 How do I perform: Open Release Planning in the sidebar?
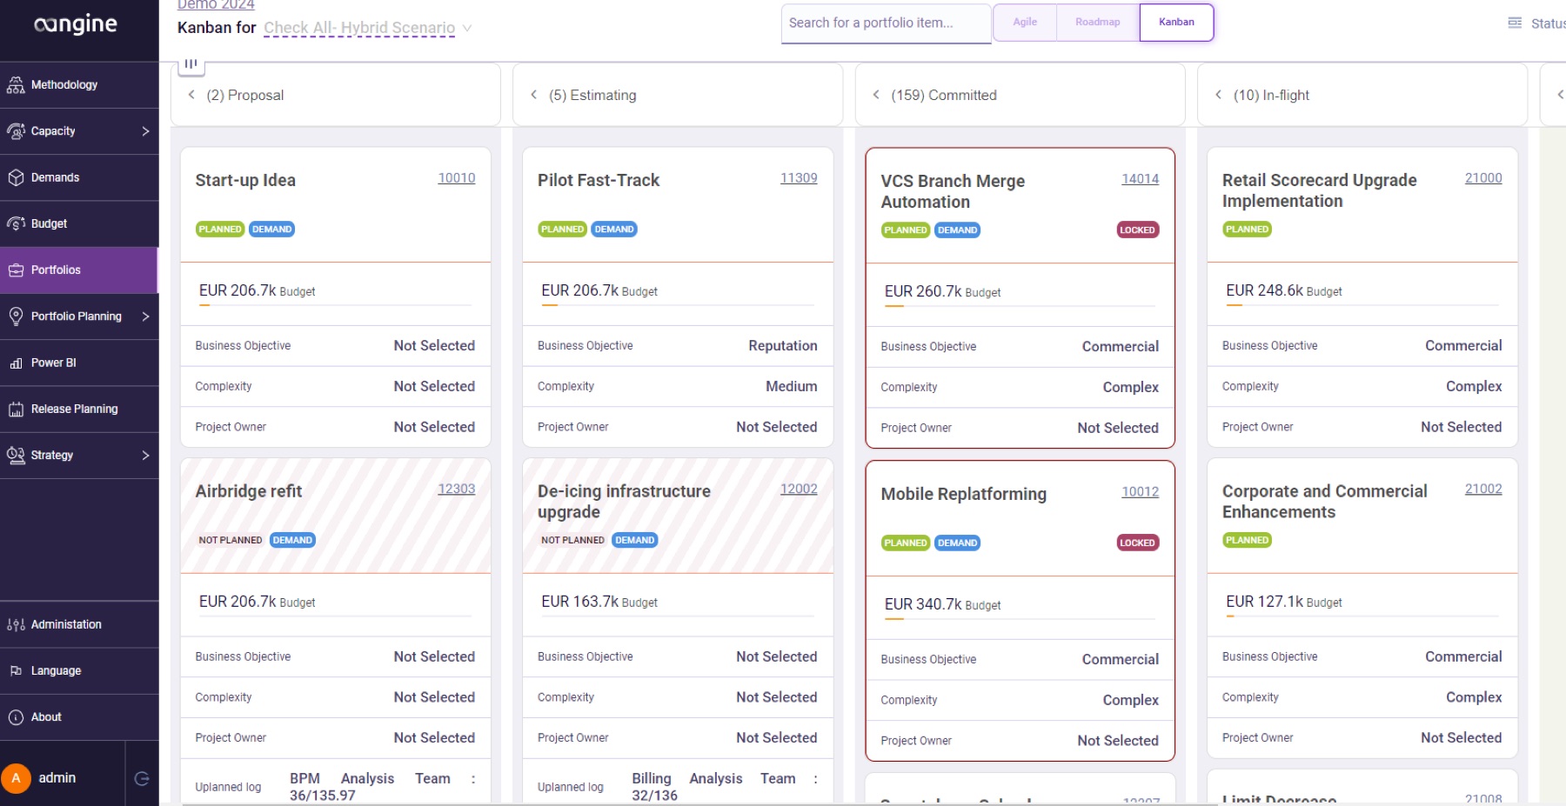point(79,409)
